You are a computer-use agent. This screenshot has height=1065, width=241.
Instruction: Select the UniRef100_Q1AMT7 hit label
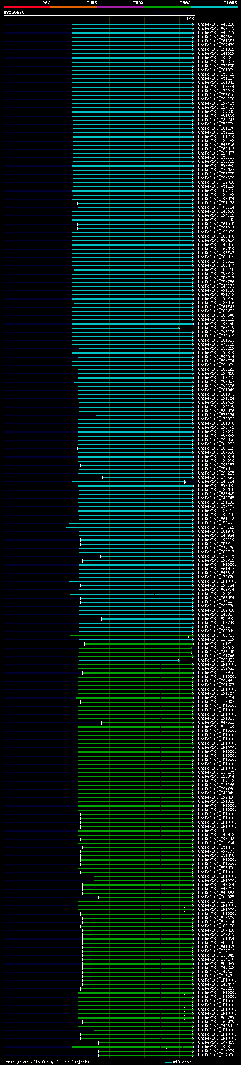click(x=216, y=153)
